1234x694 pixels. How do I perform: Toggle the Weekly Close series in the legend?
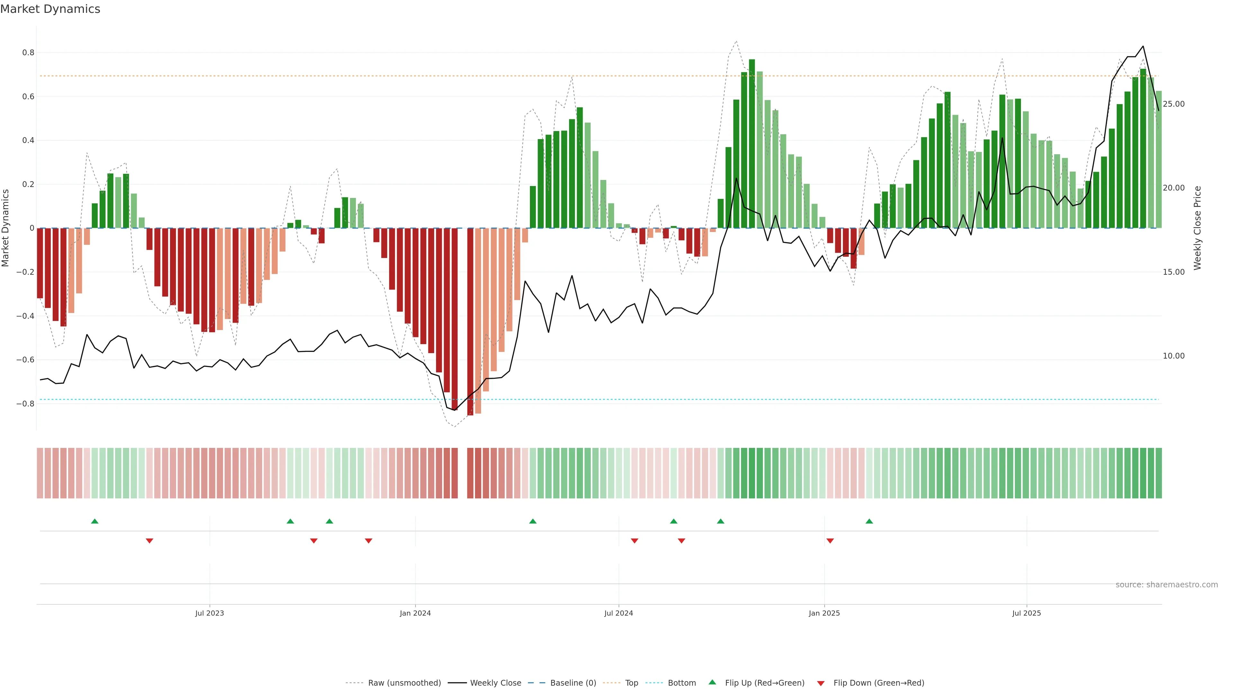tap(495, 683)
